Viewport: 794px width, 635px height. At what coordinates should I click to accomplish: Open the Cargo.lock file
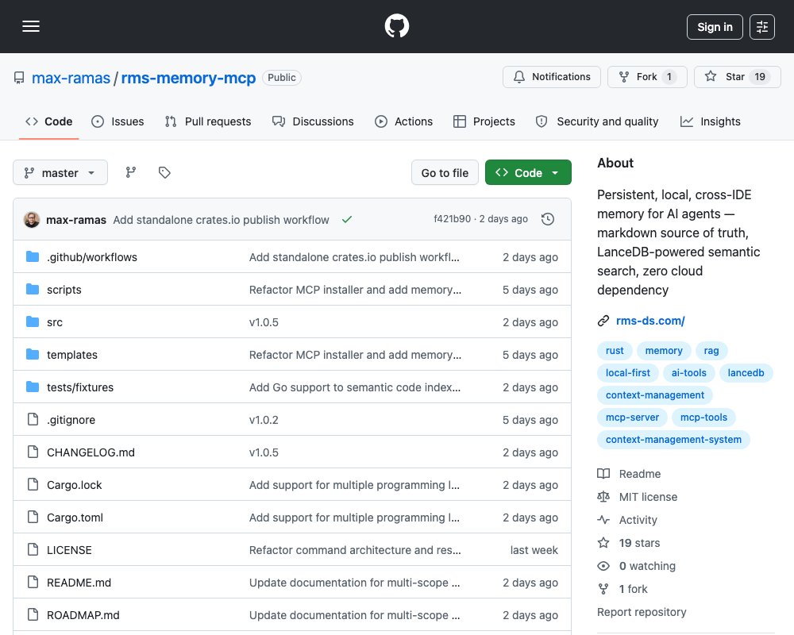(74, 485)
